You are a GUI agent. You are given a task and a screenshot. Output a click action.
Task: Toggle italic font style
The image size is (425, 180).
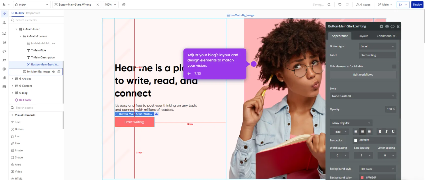[387, 132]
